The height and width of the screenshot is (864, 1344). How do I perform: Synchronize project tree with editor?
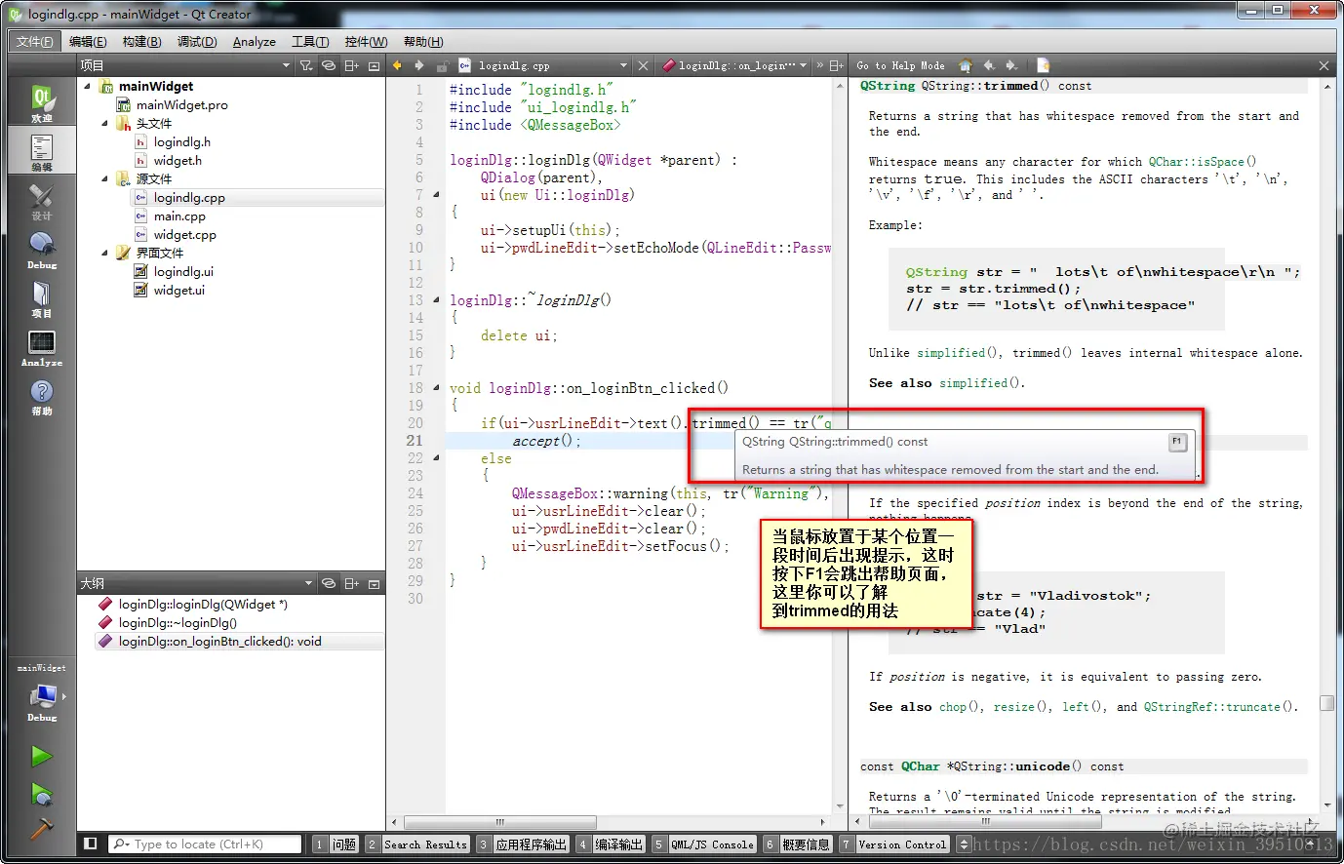[x=329, y=65]
